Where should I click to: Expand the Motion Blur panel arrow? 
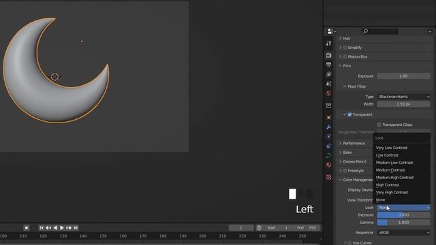[340, 56]
